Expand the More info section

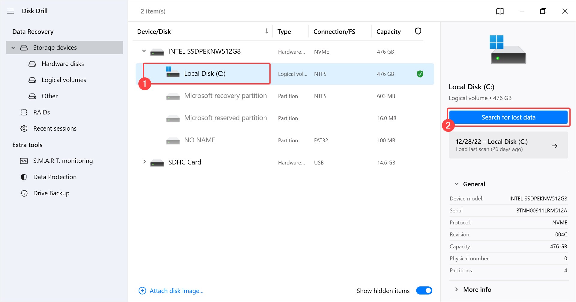pyautogui.click(x=457, y=289)
